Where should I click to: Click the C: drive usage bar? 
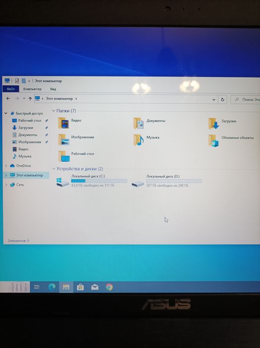click(x=99, y=181)
